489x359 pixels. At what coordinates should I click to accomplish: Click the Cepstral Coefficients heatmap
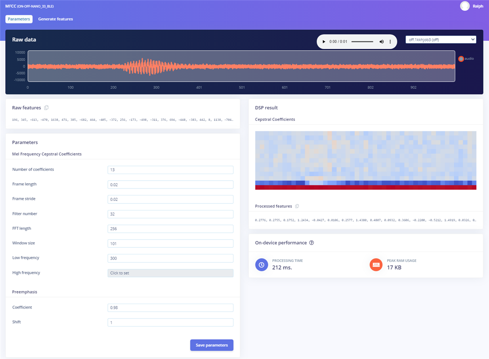click(365, 160)
